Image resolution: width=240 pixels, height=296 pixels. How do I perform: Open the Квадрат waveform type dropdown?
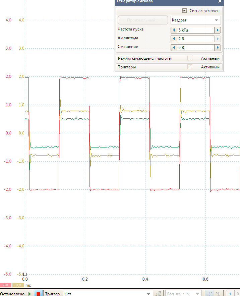click(195, 20)
